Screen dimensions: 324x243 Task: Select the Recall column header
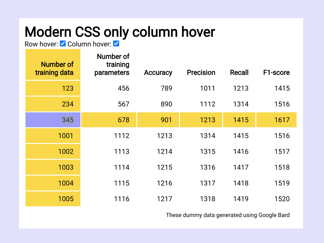click(x=239, y=73)
